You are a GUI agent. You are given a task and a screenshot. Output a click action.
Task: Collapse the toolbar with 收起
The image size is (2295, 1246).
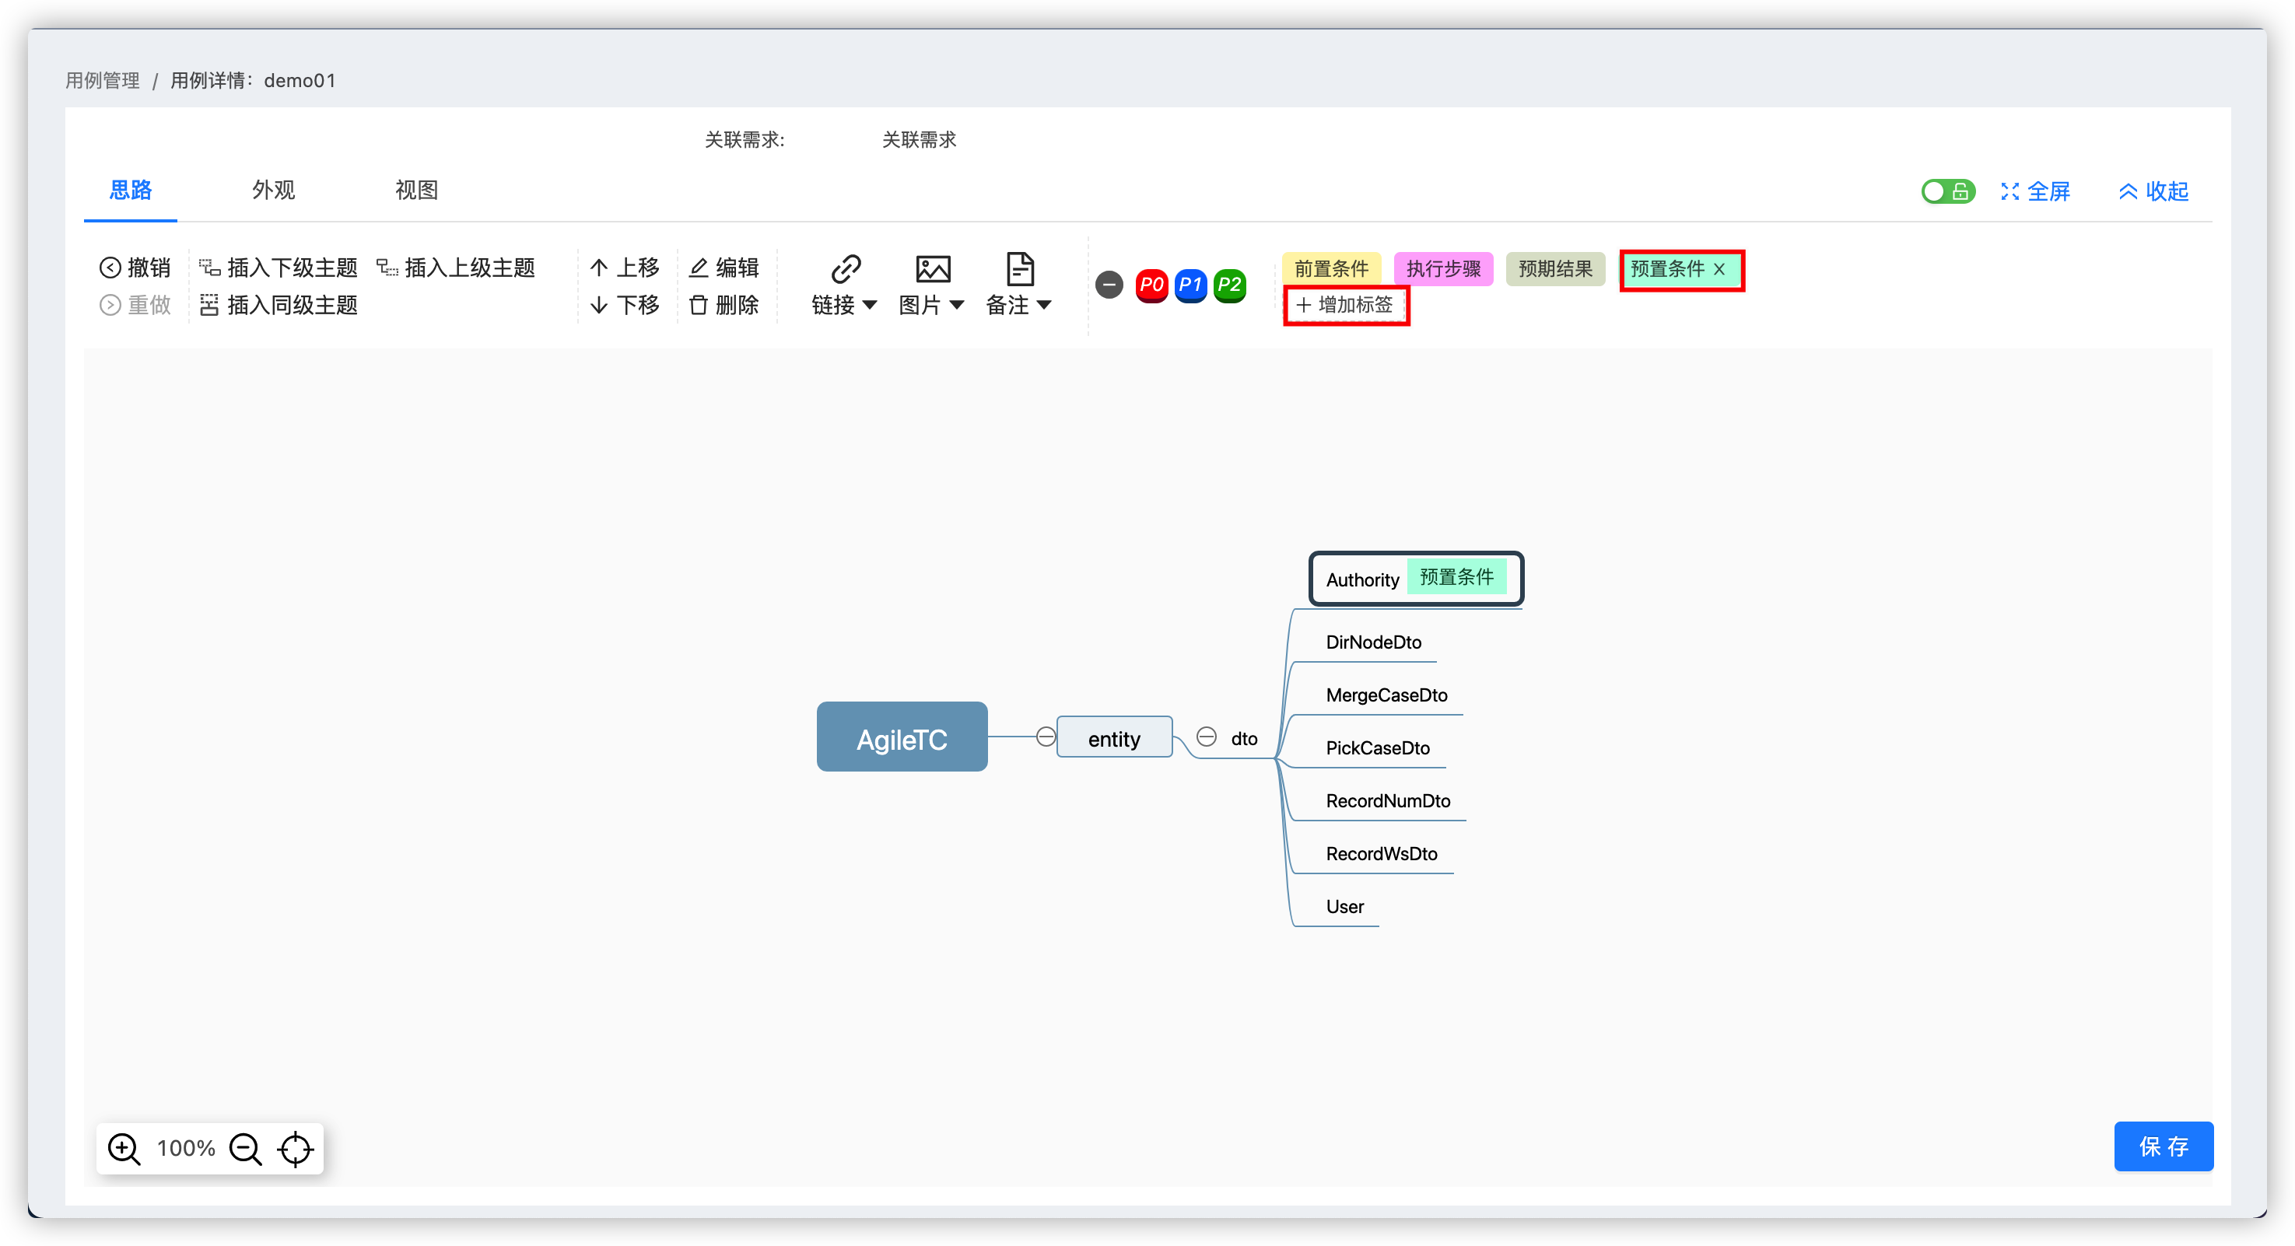tap(2153, 191)
